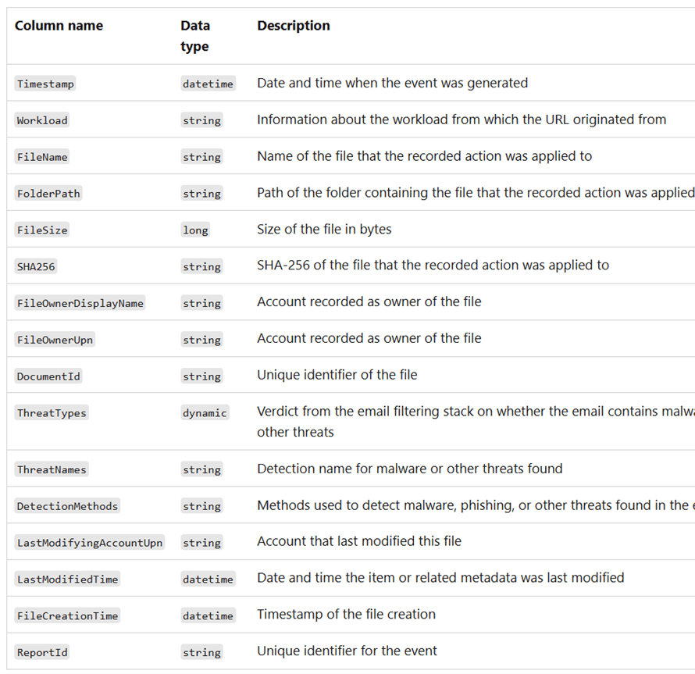Select the "Unique identifier for the event" description
The width and height of the screenshot is (695, 674).
coord(347,651)
